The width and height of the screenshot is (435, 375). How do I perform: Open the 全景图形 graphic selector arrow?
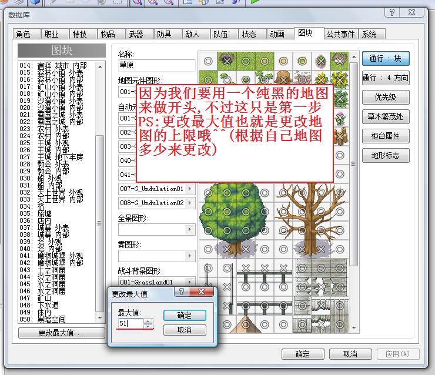[190, 230]
